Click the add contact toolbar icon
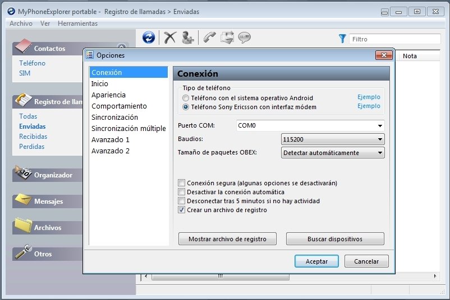 (x=188, y=37)
